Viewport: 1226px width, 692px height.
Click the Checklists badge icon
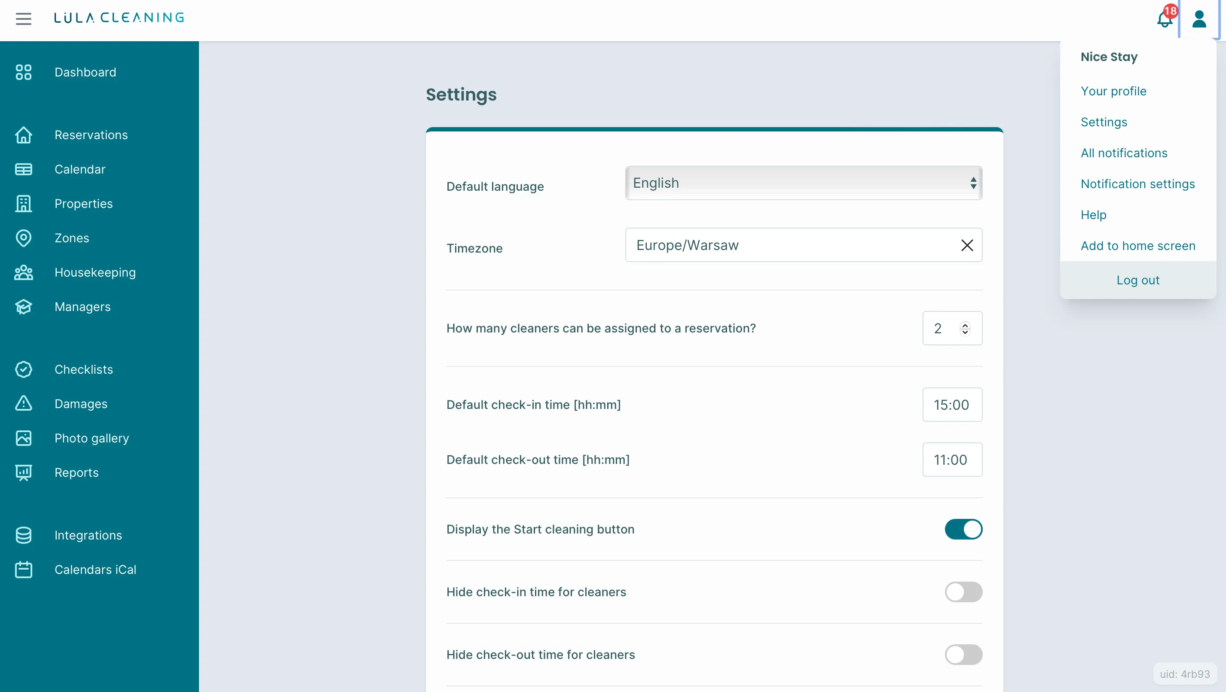click(x=23, y=369)
